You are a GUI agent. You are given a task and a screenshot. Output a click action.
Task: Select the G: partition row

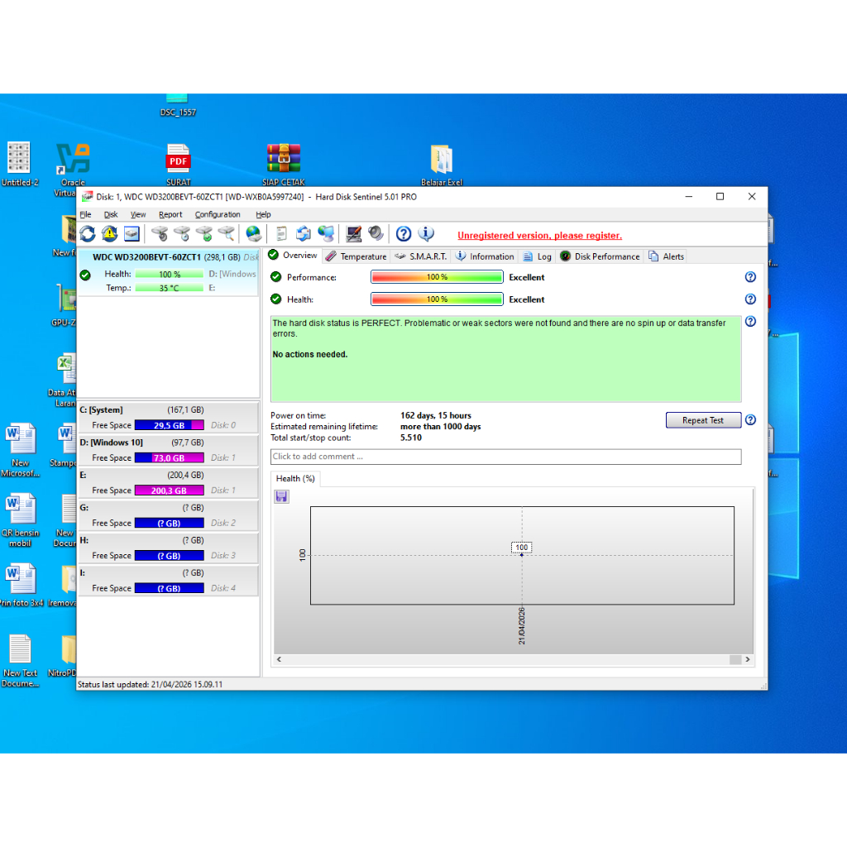pos(169,514)
